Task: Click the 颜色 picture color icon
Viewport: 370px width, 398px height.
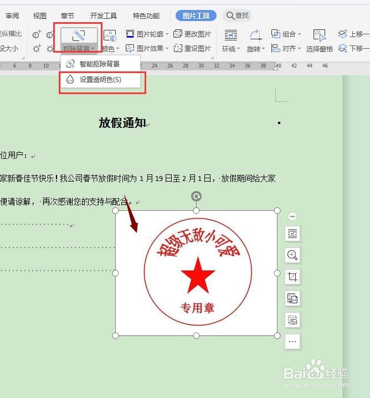Action: (110, 35)
